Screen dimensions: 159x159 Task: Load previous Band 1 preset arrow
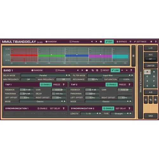point(78,70)
